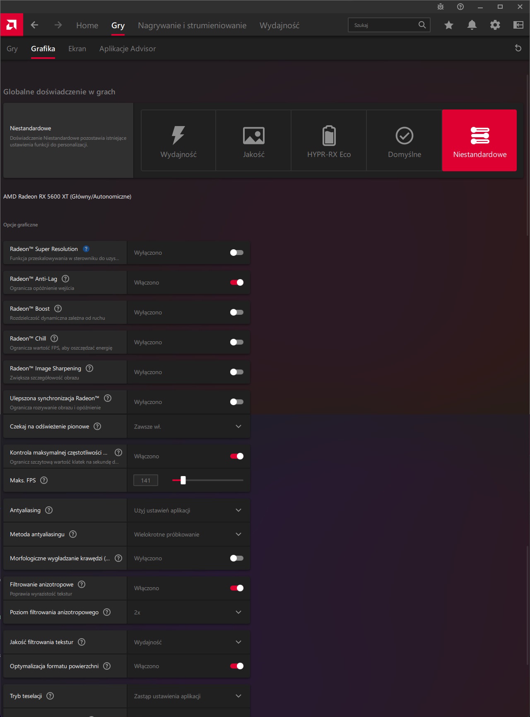Select Jakość graphics profile
This screenshot has height=717, width=530.
click(254, 140)
